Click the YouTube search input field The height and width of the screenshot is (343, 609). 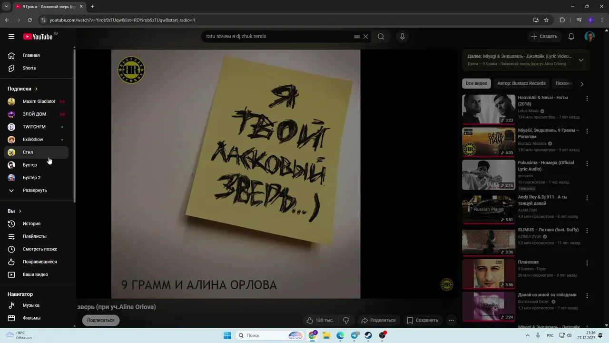coord(278,37)
